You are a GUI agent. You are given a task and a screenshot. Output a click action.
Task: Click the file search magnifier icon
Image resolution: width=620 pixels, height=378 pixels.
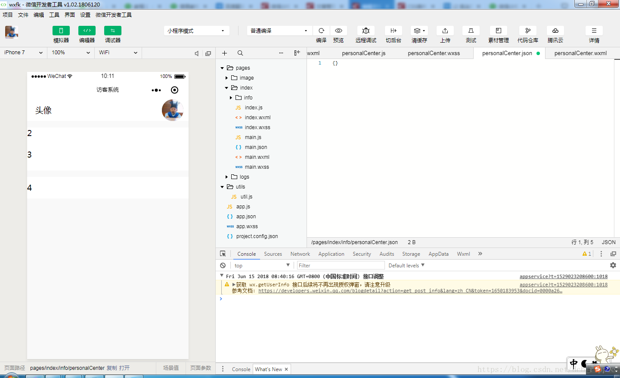click(240, 53)
